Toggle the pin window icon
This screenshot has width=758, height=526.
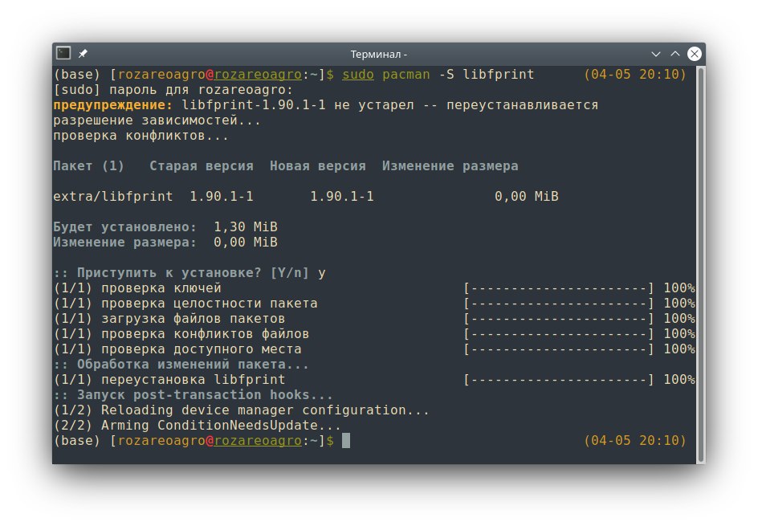click(x=84, y=53)
